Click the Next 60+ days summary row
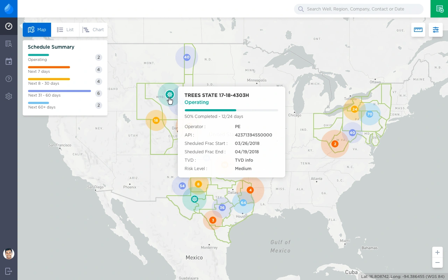Viewport: 448px width, 280px height. click(x=65, y=105)
